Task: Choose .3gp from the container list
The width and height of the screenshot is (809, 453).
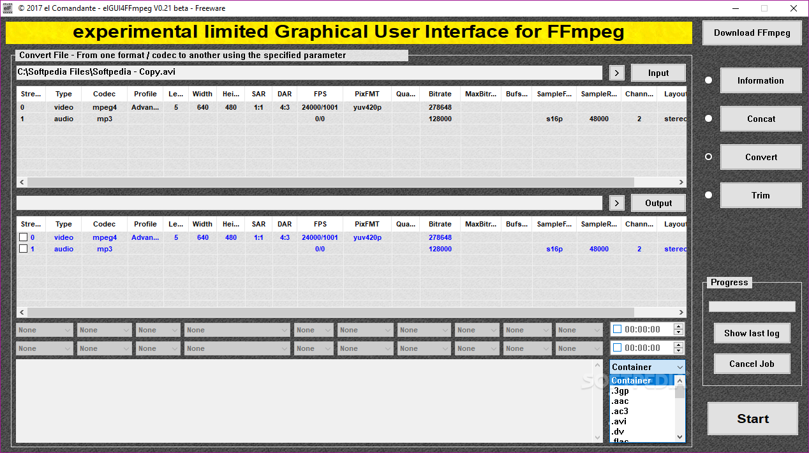Action: (x=642, y=391)
